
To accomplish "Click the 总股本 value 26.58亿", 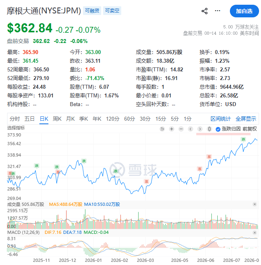I will point(229,96).
